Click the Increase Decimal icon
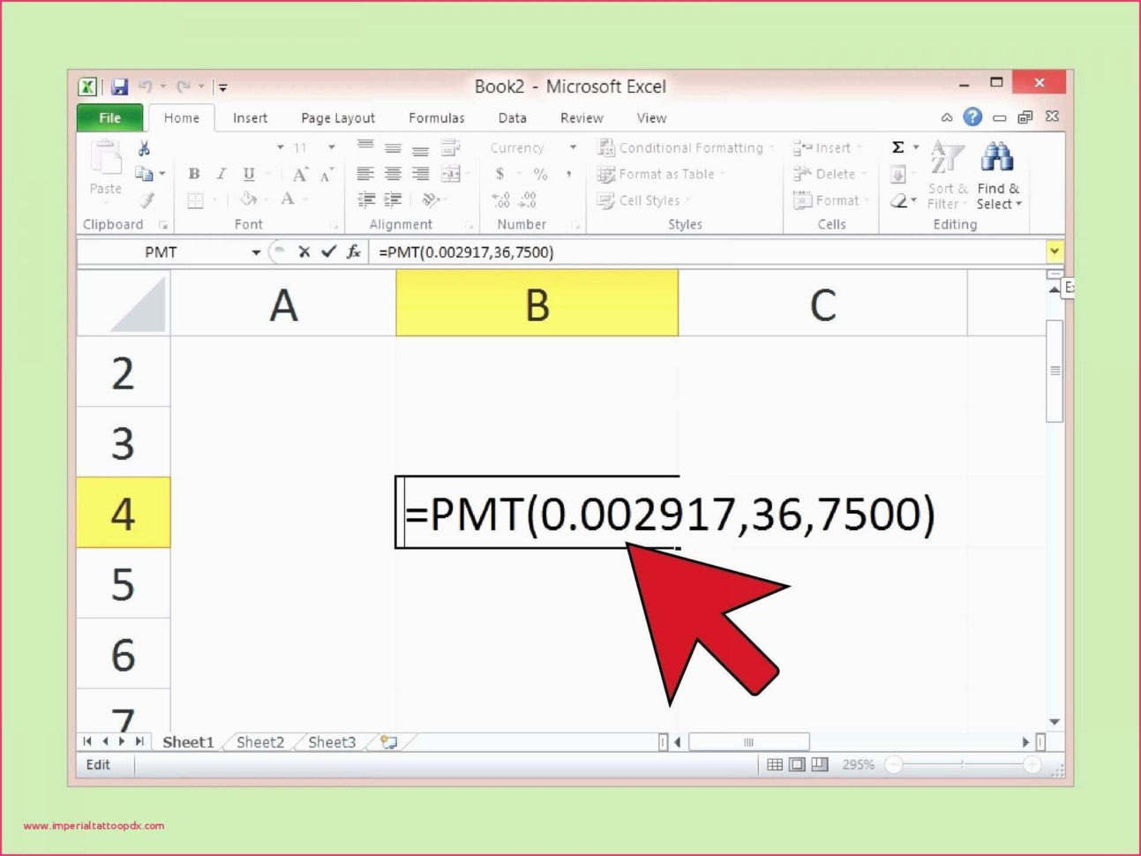1141x856 pixels. click(500, 200)
